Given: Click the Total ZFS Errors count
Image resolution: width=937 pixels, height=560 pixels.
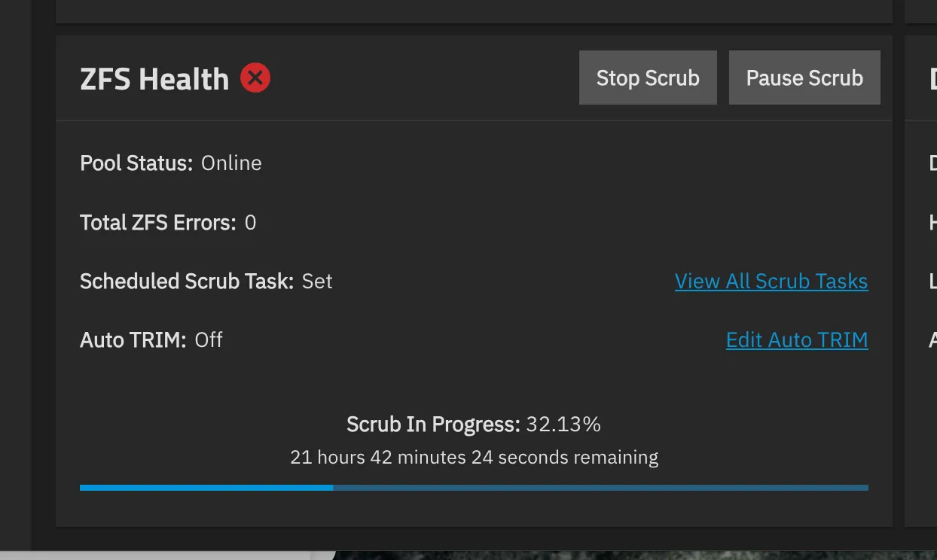Looking at the screenshot, I should coord(250,222).
